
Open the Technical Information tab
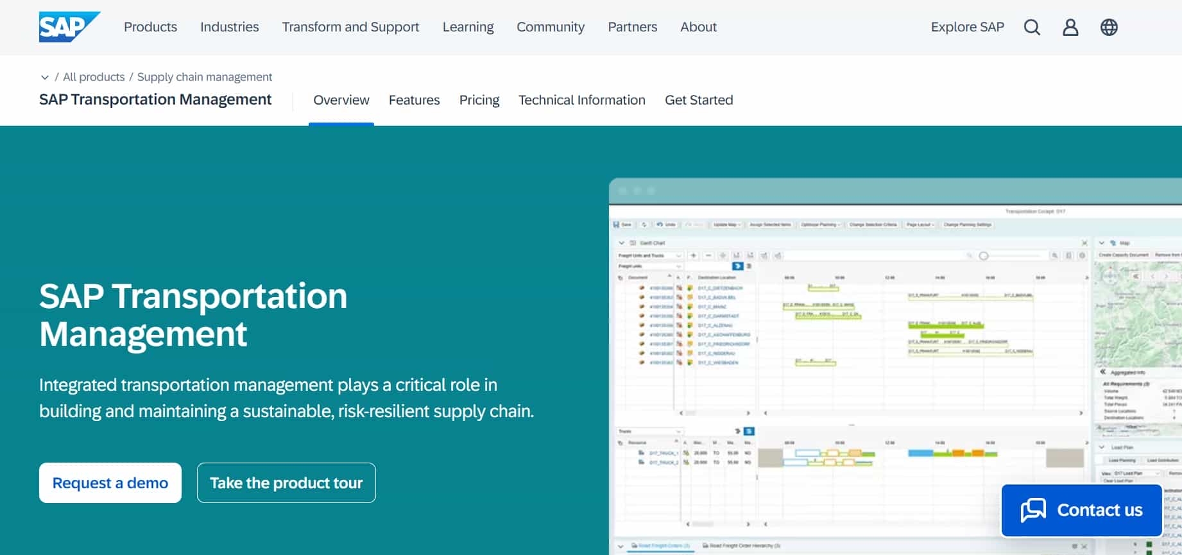pyautogui.click(x=582, y=100)
